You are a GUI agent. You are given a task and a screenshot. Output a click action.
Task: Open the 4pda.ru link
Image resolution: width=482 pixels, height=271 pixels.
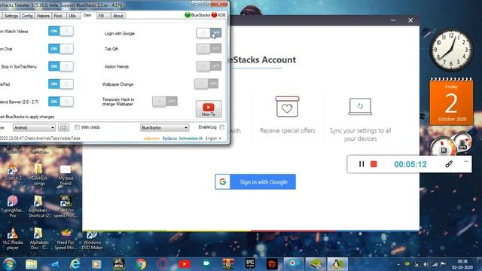click(169, 139)
